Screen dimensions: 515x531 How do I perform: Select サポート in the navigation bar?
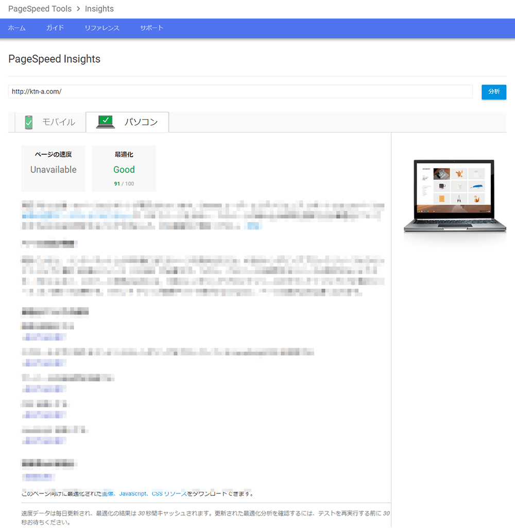pos(151,28)
